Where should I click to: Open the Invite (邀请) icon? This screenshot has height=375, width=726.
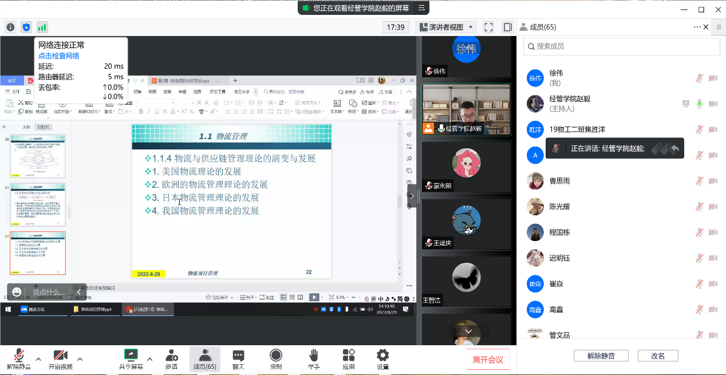click(171, 359)
